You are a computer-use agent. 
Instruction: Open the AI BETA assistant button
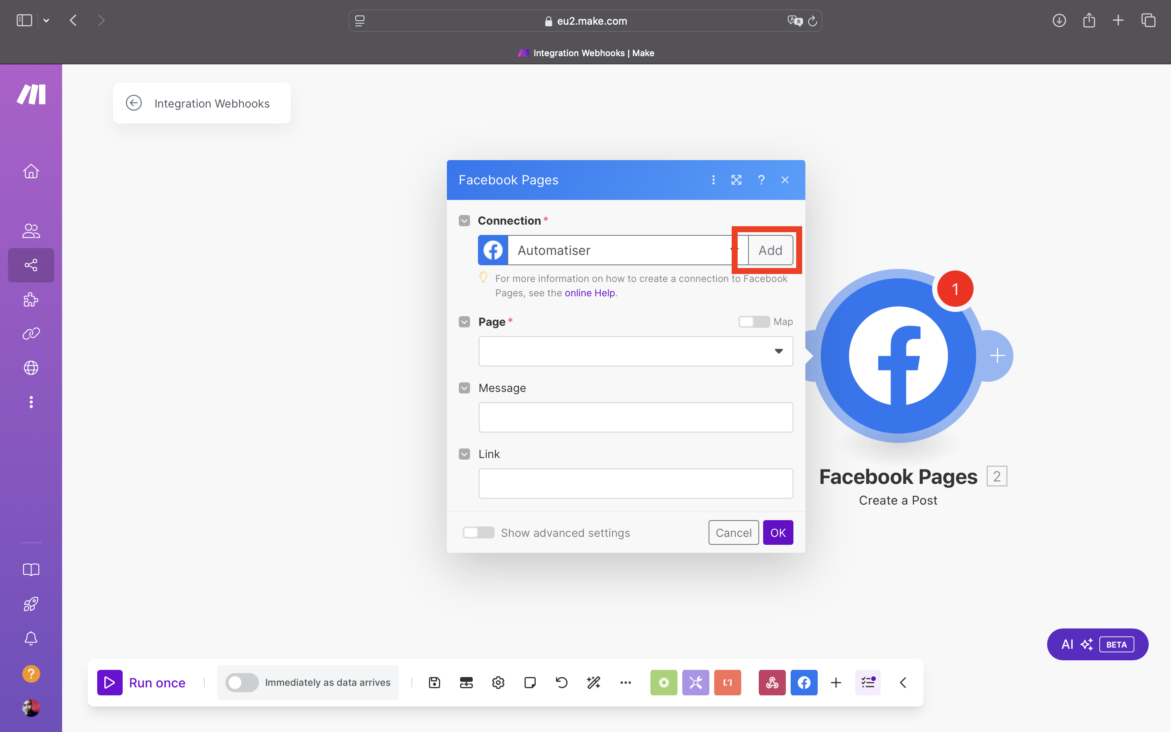point(1097,644)
